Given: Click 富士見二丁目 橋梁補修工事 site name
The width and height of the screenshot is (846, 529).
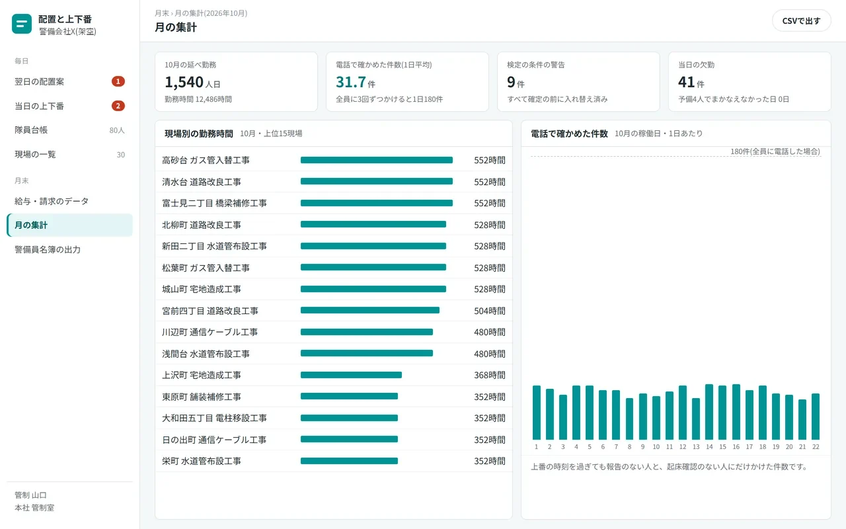Looking at the screenshot, I should 215,203.
